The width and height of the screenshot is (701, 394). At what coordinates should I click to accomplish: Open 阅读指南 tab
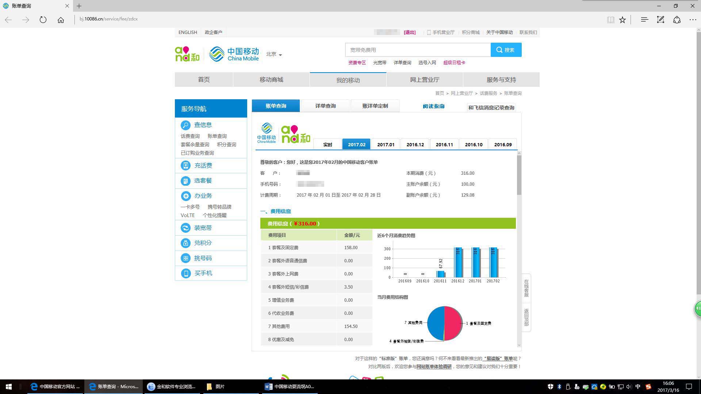pyautogui.click(x=434, y=106)
